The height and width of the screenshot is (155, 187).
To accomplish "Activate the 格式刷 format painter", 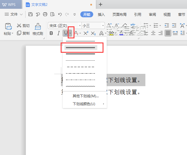I will [38, 29].
